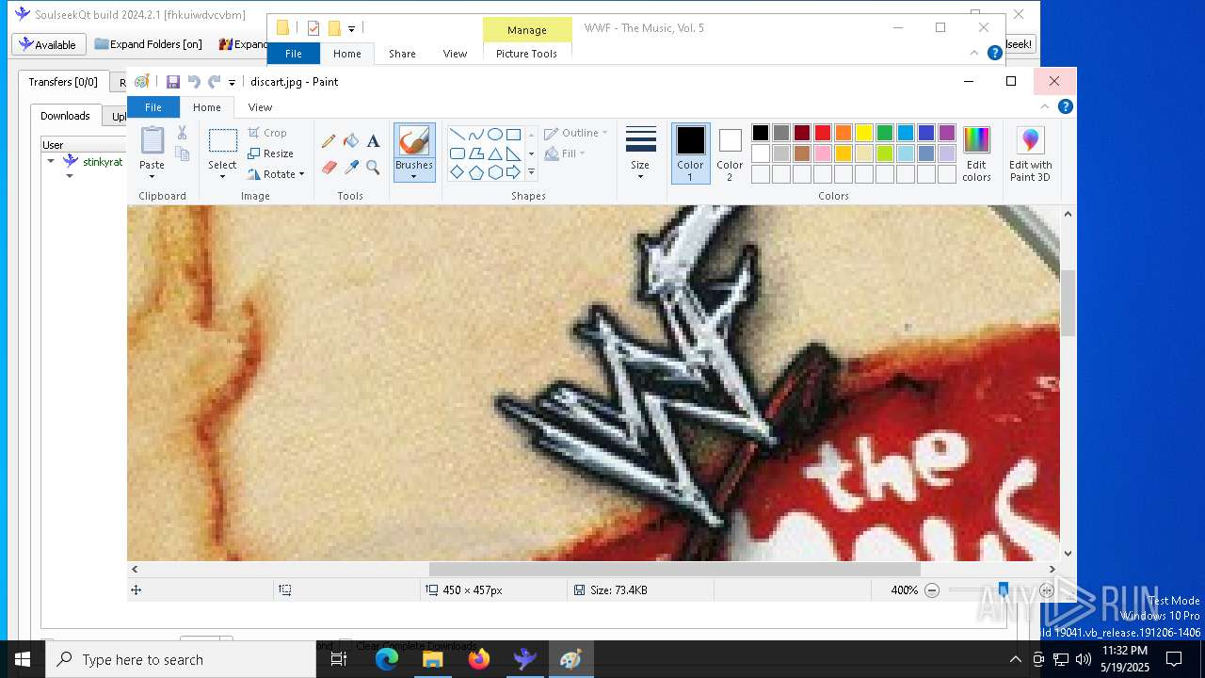Click the taskbar search box
Image resolution: width=1205 pixels, height=678 pixels.
coord(181,659)
